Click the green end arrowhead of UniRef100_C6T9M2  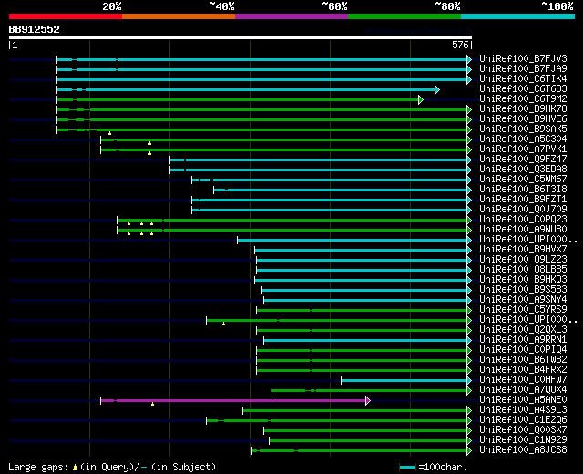(x=421, y=99)
